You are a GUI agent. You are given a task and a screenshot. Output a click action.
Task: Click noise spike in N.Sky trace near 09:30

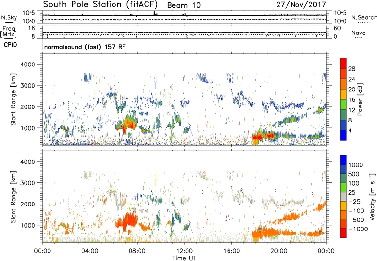pyautogui.click(x=154, y=13)
